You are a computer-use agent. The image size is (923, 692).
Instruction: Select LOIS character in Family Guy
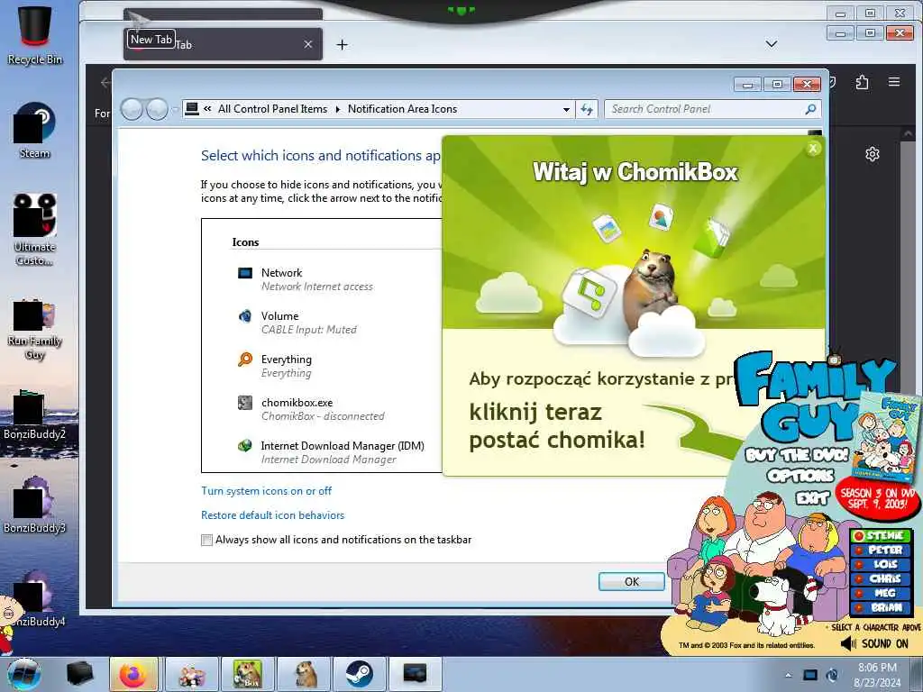[x=882, y=564]
